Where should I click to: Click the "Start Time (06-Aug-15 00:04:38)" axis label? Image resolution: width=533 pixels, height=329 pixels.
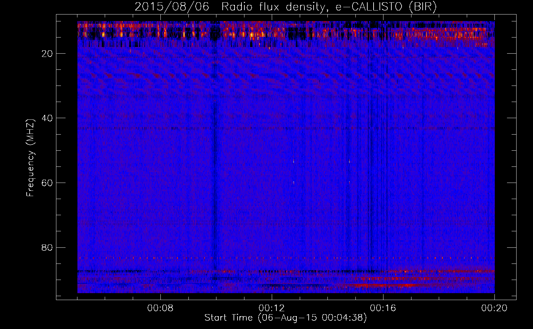[286, 318]
